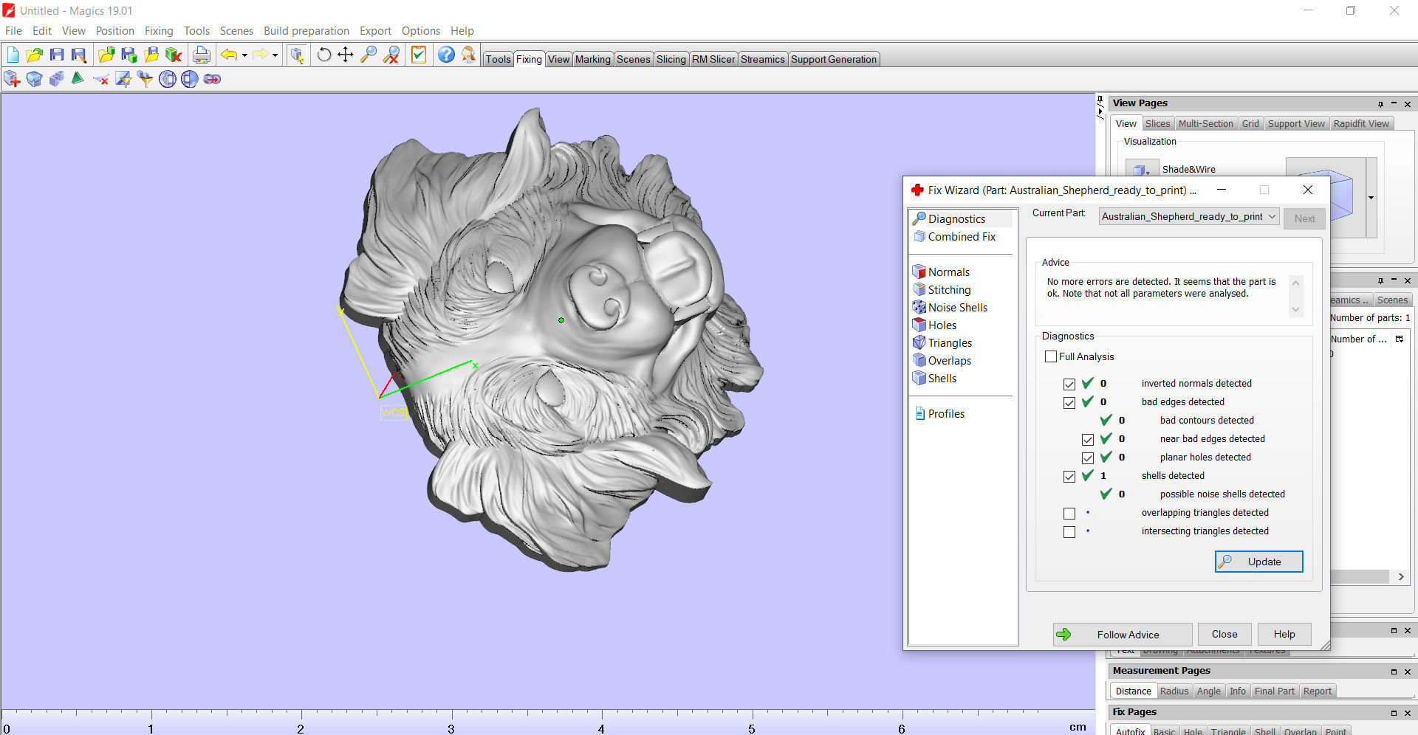Uncheck shells detected checkbox
The width and height of the screenshot is (1418, 735).
point(1069,476)
